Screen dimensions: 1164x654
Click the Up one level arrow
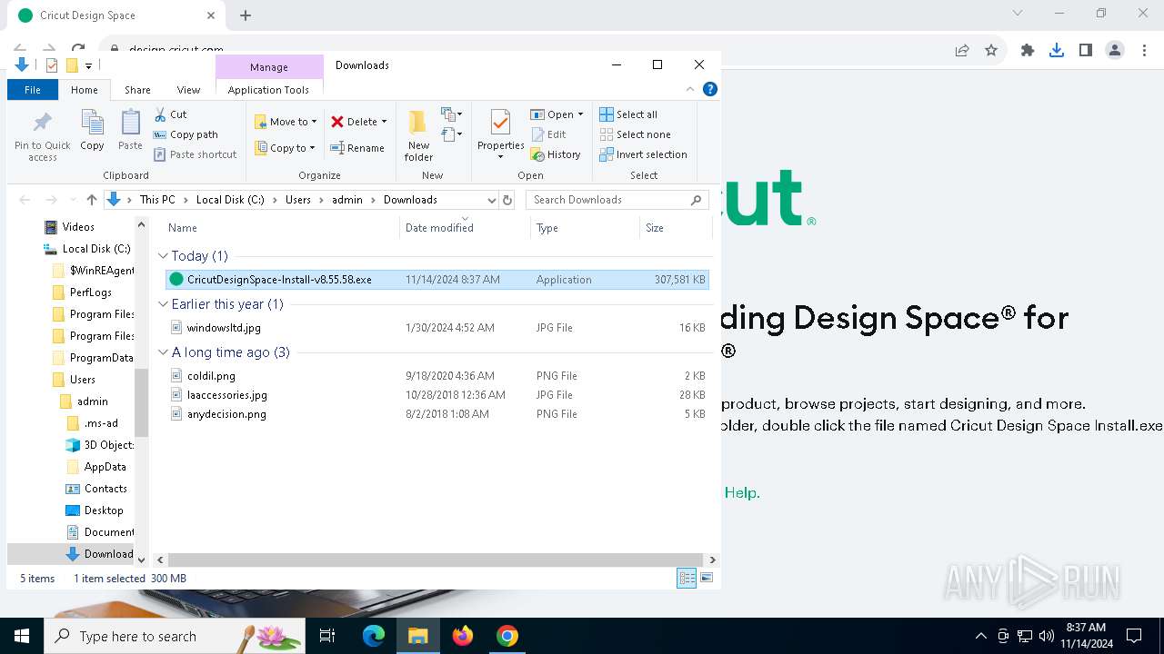click(x=92, y=200)
